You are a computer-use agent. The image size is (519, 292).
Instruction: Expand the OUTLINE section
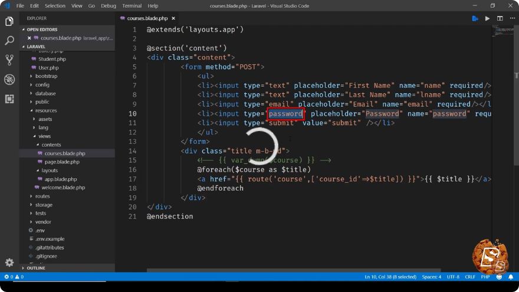(x=36, y=268)
